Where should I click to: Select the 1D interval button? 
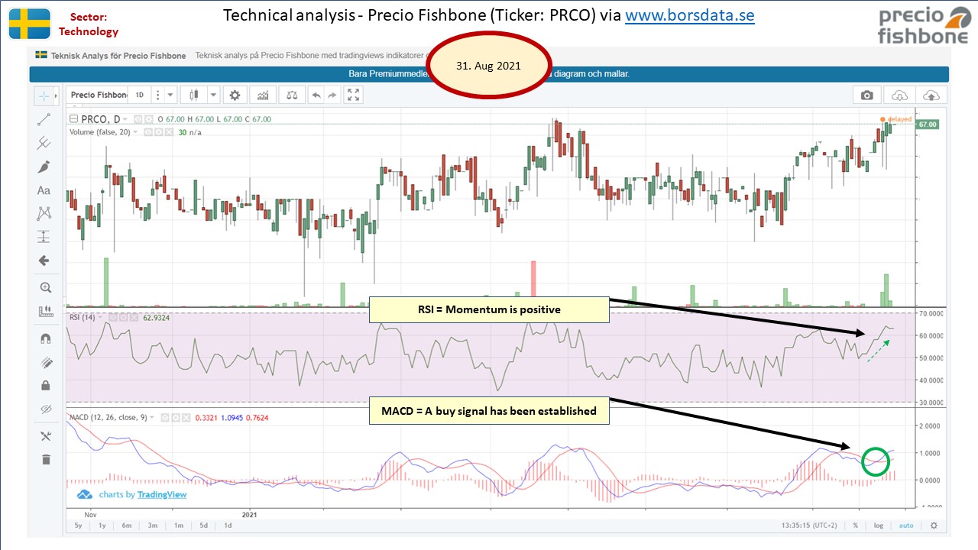tap(139, 95)
